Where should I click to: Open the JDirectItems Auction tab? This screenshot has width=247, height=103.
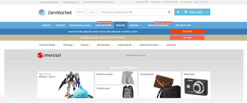coord(80,25)
